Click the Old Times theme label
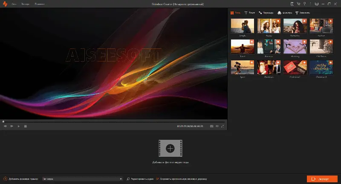 [321, 57]
